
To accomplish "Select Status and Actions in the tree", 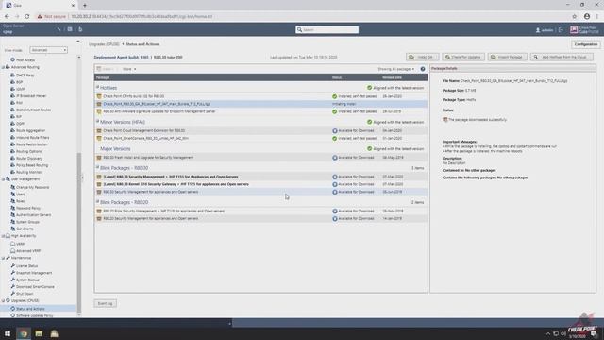I will pyautogui.click(x=30, y=309).
